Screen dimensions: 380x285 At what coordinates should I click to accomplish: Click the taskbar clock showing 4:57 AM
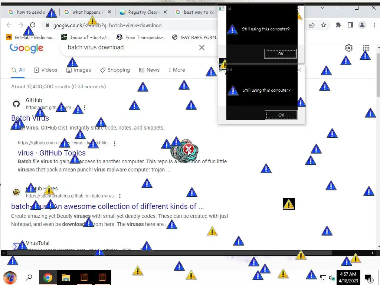tap(348, 278)
